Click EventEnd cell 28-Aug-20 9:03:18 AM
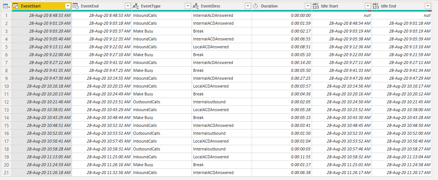Image resolution: width=438 pixels, height=180 pixels. coord(102,23)
